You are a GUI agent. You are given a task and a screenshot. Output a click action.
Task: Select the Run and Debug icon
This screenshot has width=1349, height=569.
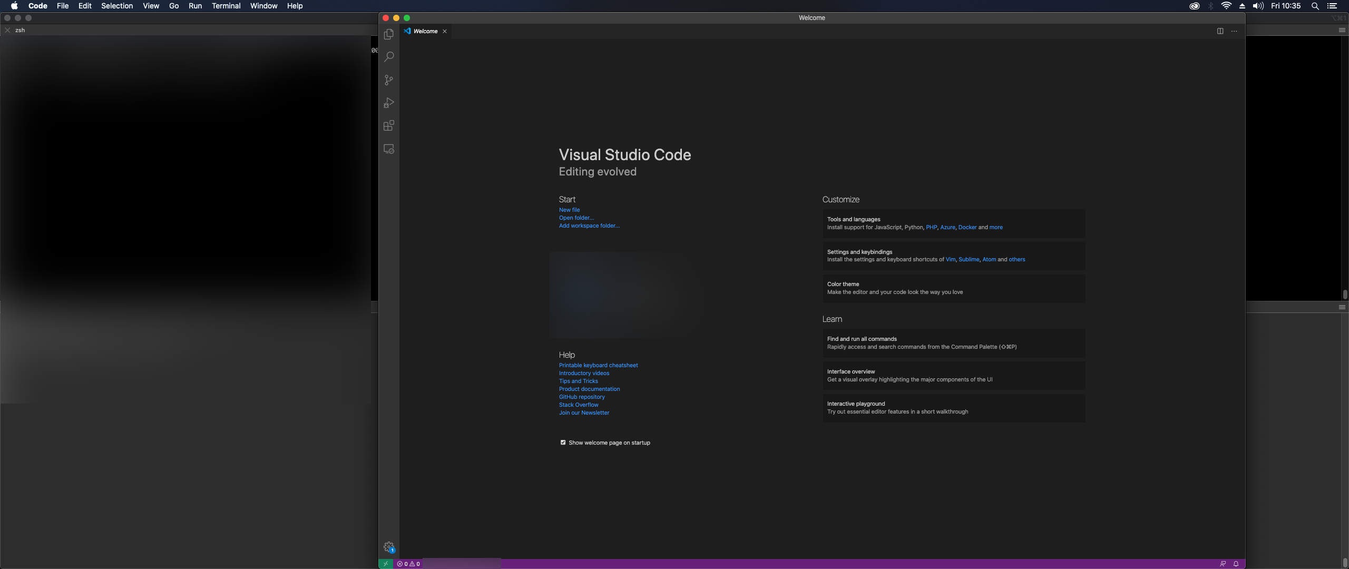[x=388, y=103]
